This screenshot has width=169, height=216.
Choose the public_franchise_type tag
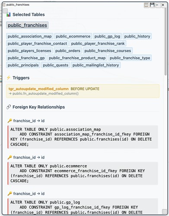pyautogui.click(x=130, y=58)
